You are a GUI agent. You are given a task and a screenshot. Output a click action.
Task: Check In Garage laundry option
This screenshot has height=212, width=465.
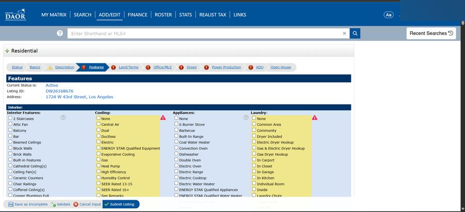pyautogui.click(x=254, y=171)
